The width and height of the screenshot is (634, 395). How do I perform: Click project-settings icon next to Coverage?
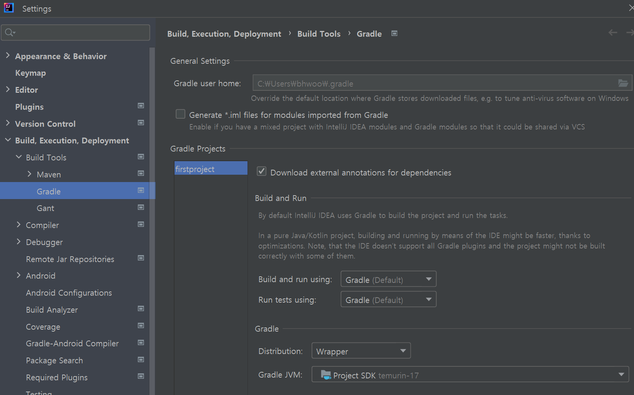click(141, 325)
